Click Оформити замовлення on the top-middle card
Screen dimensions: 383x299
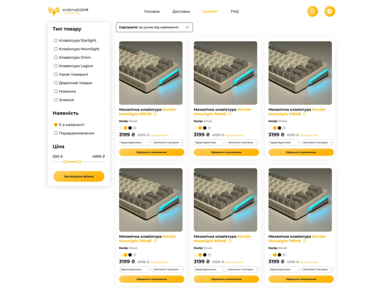coord(226,152)
